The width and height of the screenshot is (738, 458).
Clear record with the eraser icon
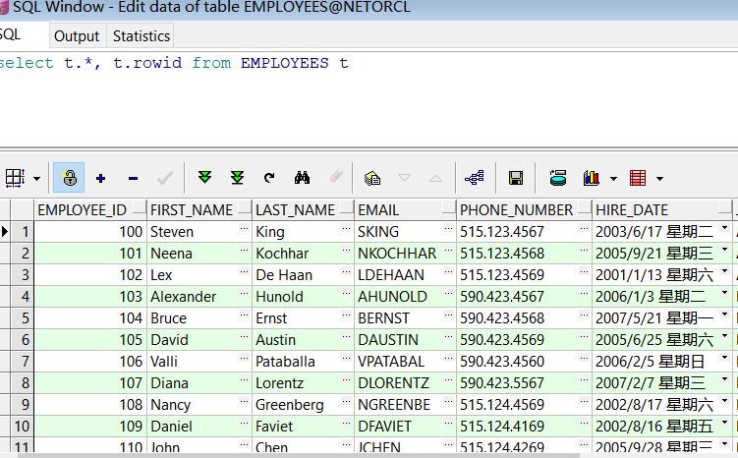point(336,176)
